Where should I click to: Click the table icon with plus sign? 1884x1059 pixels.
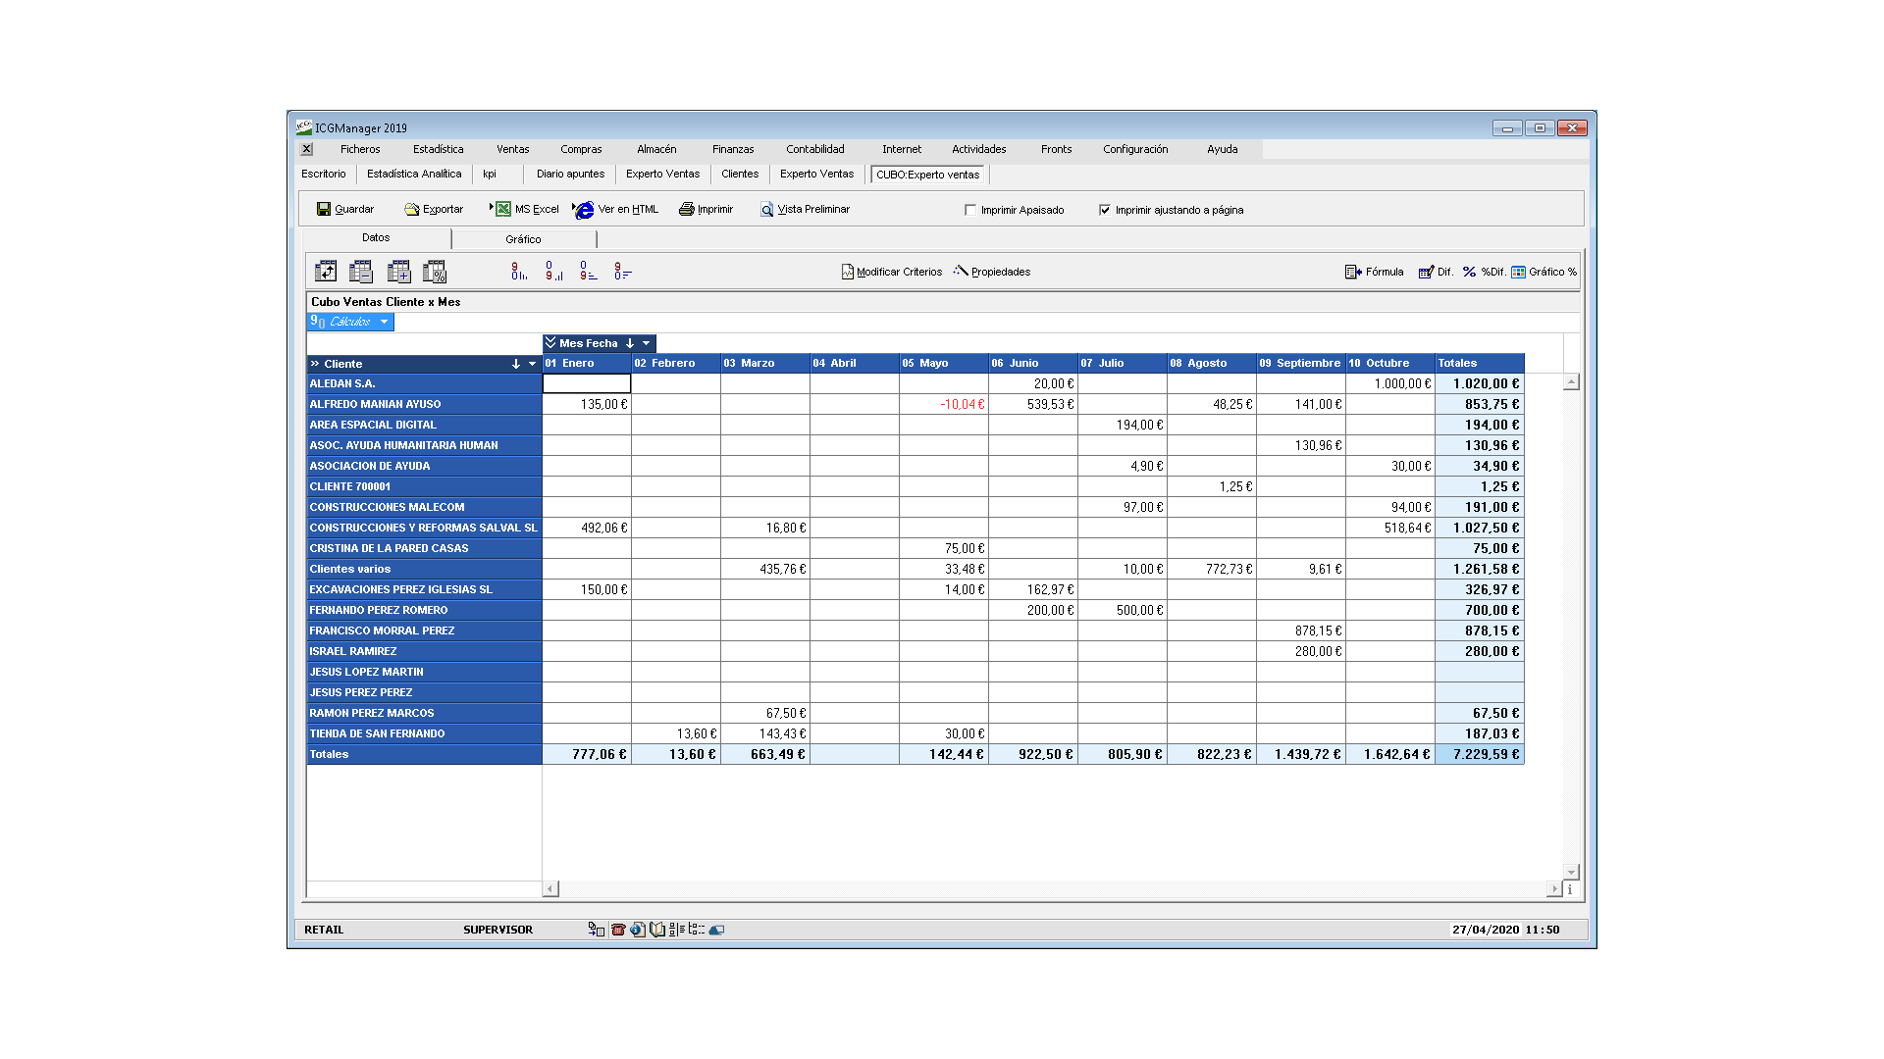pyautogui.click(x=398, y=272)
